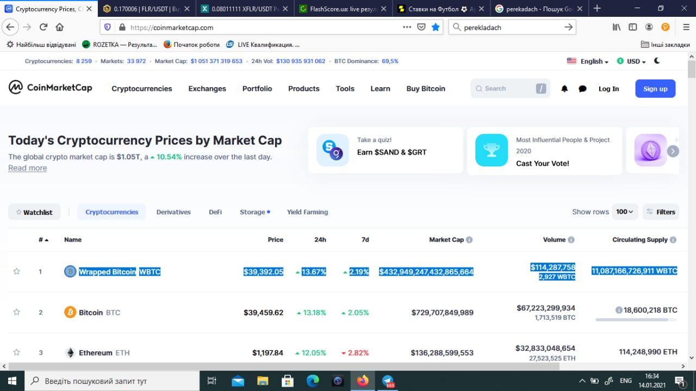Open Telegram from the taskbar
696x391 pixels.
tap(388, 381)
